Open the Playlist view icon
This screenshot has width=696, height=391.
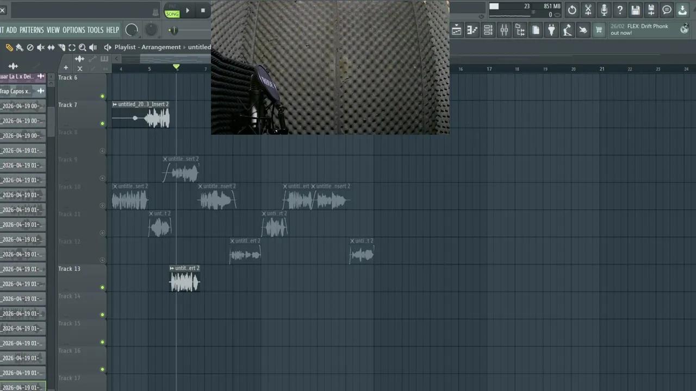tap(457, 30)
